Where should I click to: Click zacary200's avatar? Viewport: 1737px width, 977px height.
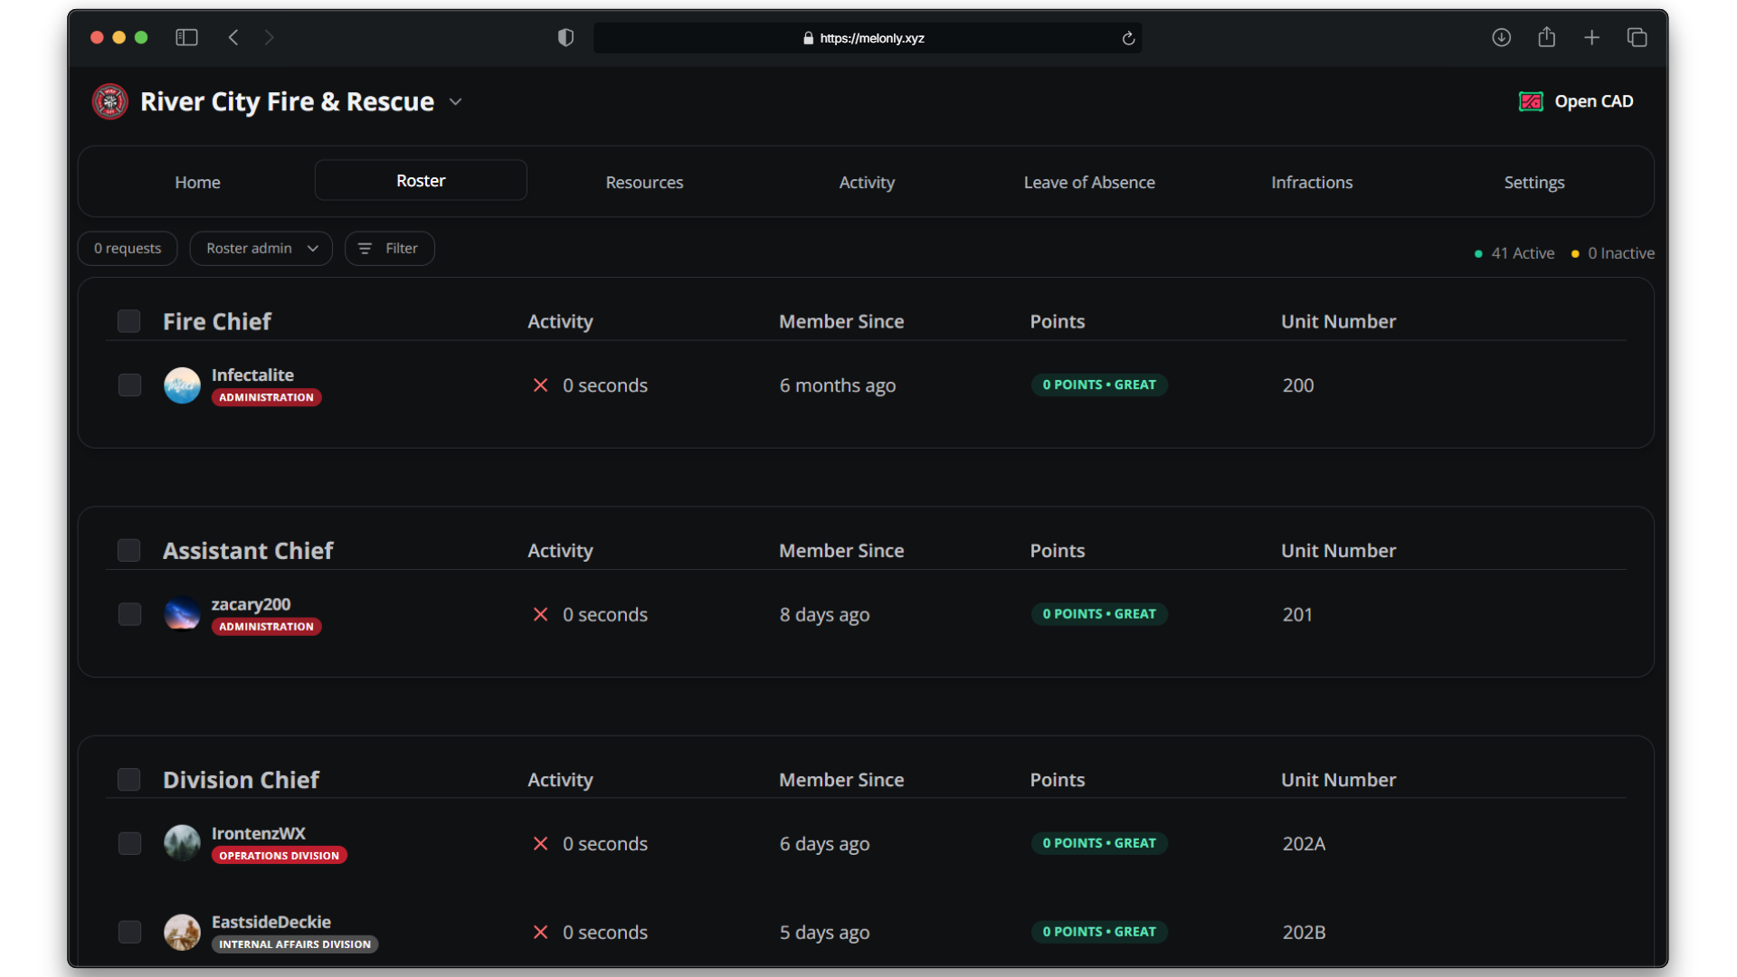click(x=182, y=614)
